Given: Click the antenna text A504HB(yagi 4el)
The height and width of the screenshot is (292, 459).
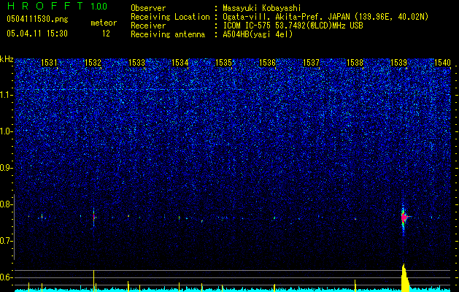Looking at the screenshot, I should click(258, 34).
